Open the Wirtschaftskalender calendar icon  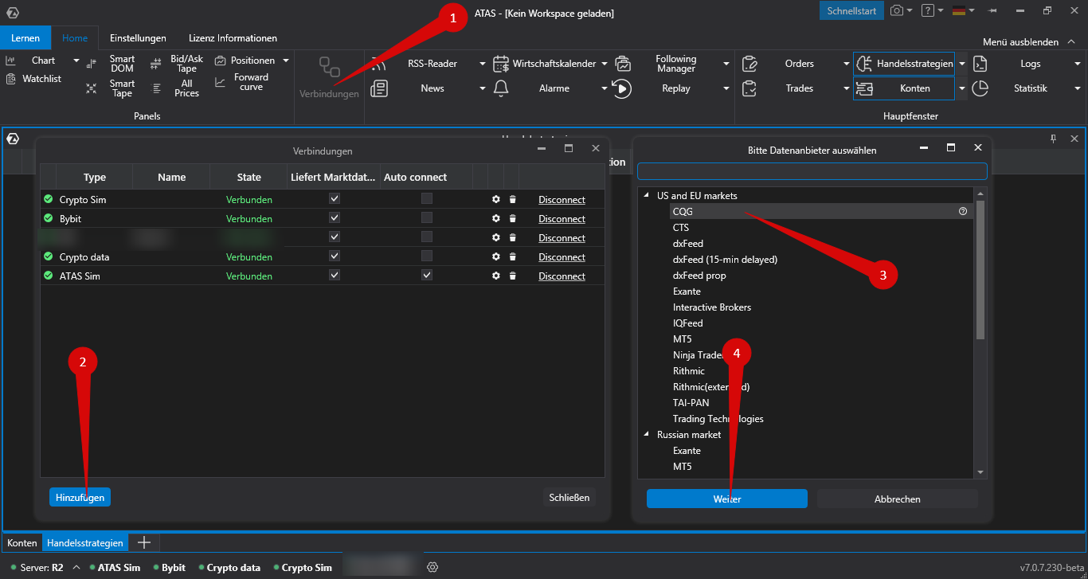click(501, 64)
